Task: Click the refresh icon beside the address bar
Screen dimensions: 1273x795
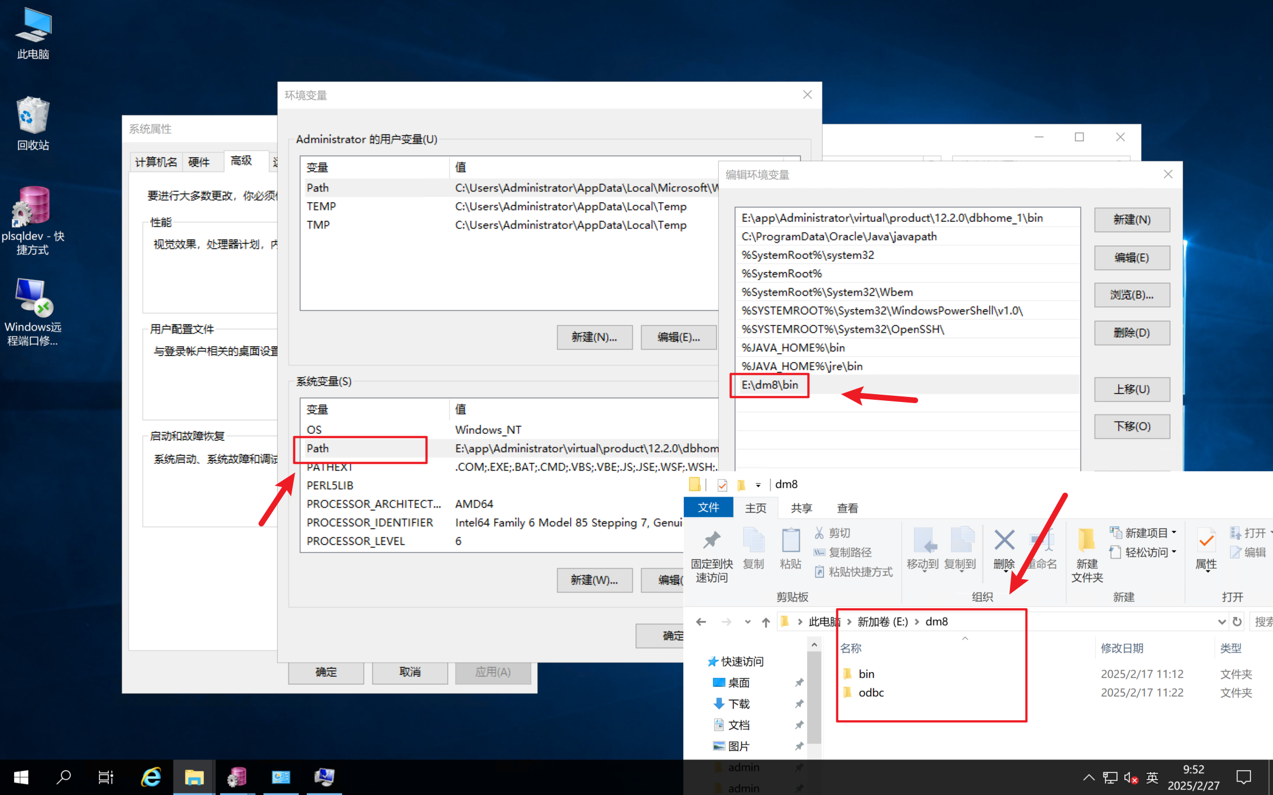Action: coord(1237,622)
